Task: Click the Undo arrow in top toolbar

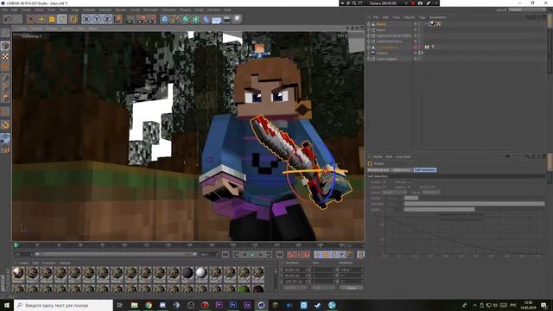Action: [8, 19]
